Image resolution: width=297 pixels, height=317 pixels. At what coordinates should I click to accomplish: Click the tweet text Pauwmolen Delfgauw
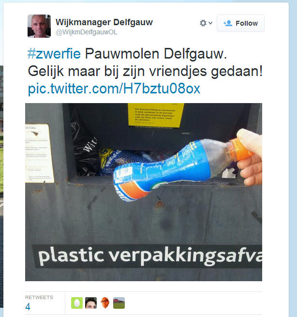[x=156, y=54]
